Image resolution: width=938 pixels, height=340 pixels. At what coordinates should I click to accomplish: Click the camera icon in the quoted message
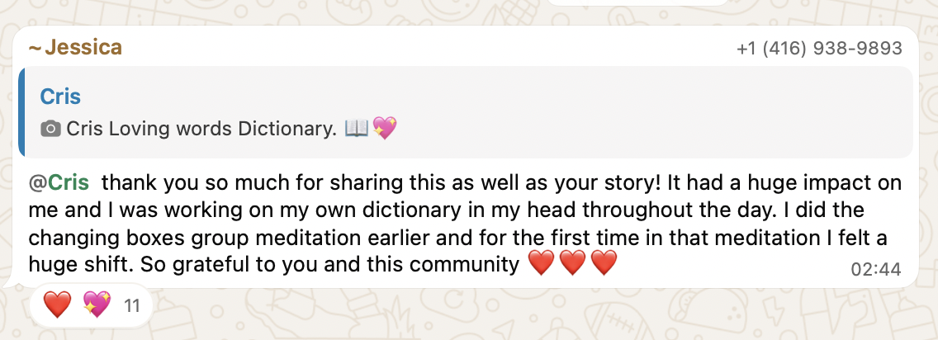pos(51,129)
